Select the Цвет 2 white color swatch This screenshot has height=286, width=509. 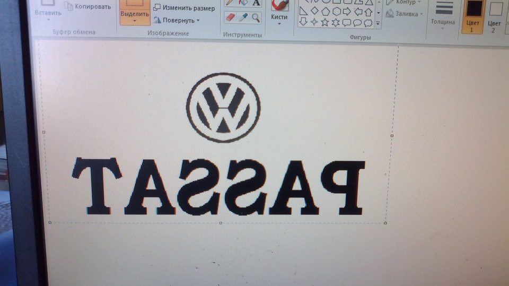(x=496, y=9)
